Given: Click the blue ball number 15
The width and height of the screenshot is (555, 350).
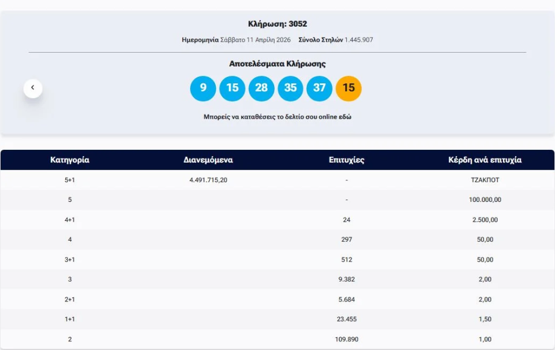Looking at the screenshot, I should point(232,88).
